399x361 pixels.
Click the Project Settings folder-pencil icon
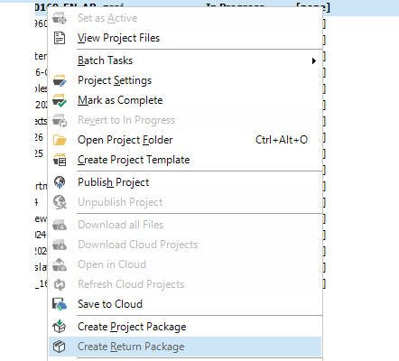coord(60,80)
